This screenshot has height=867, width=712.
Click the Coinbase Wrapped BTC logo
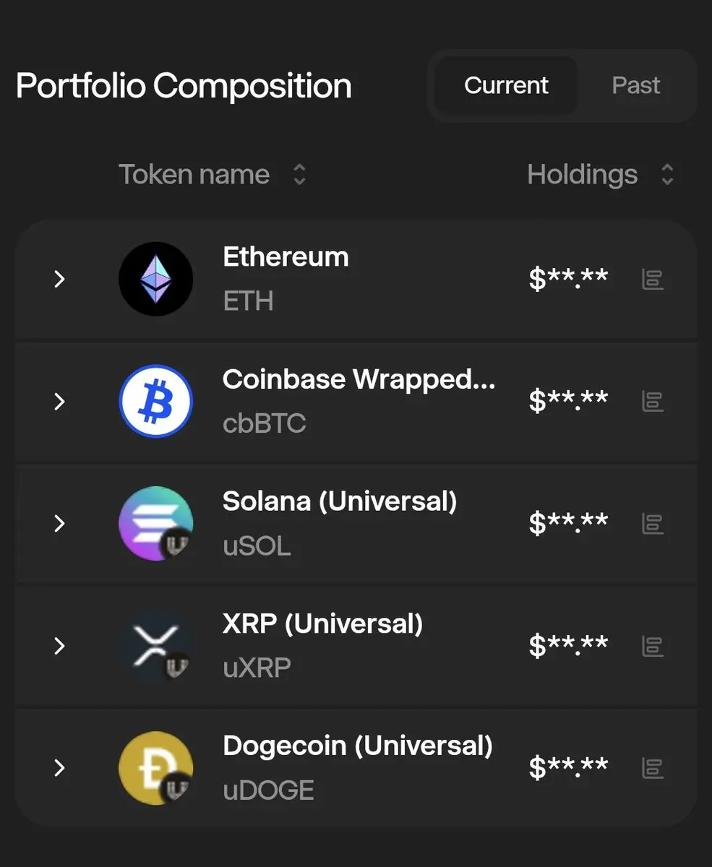click(x=155, y=401)
